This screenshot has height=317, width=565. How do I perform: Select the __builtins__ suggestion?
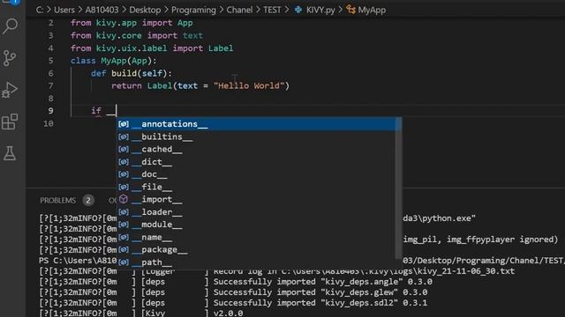click(256, 136)
